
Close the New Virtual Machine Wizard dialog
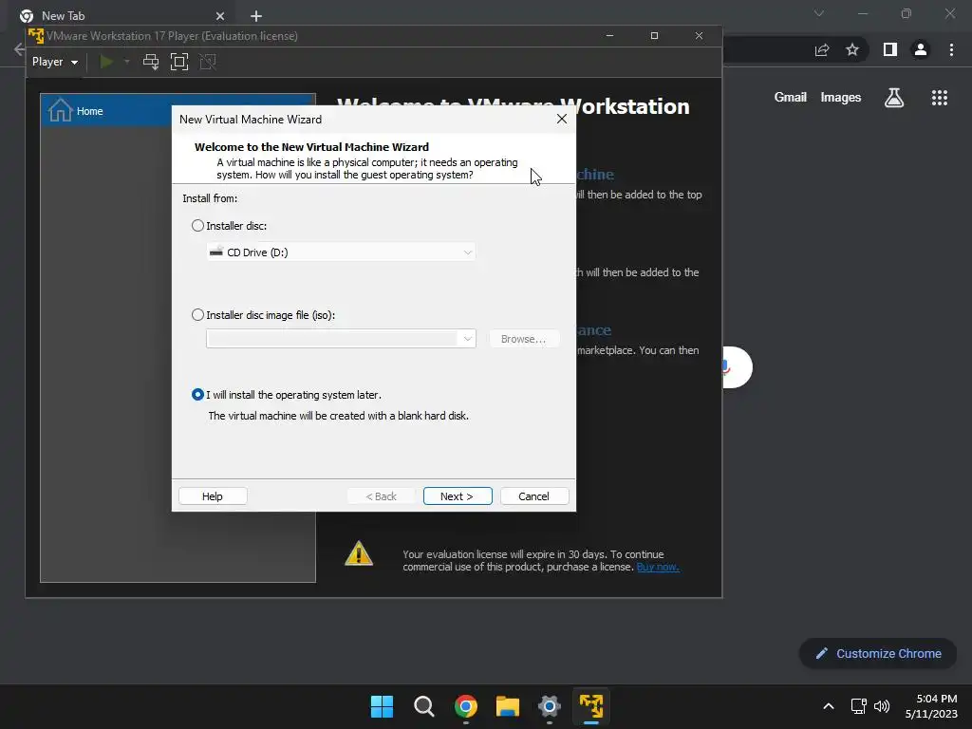pos(562,119)
